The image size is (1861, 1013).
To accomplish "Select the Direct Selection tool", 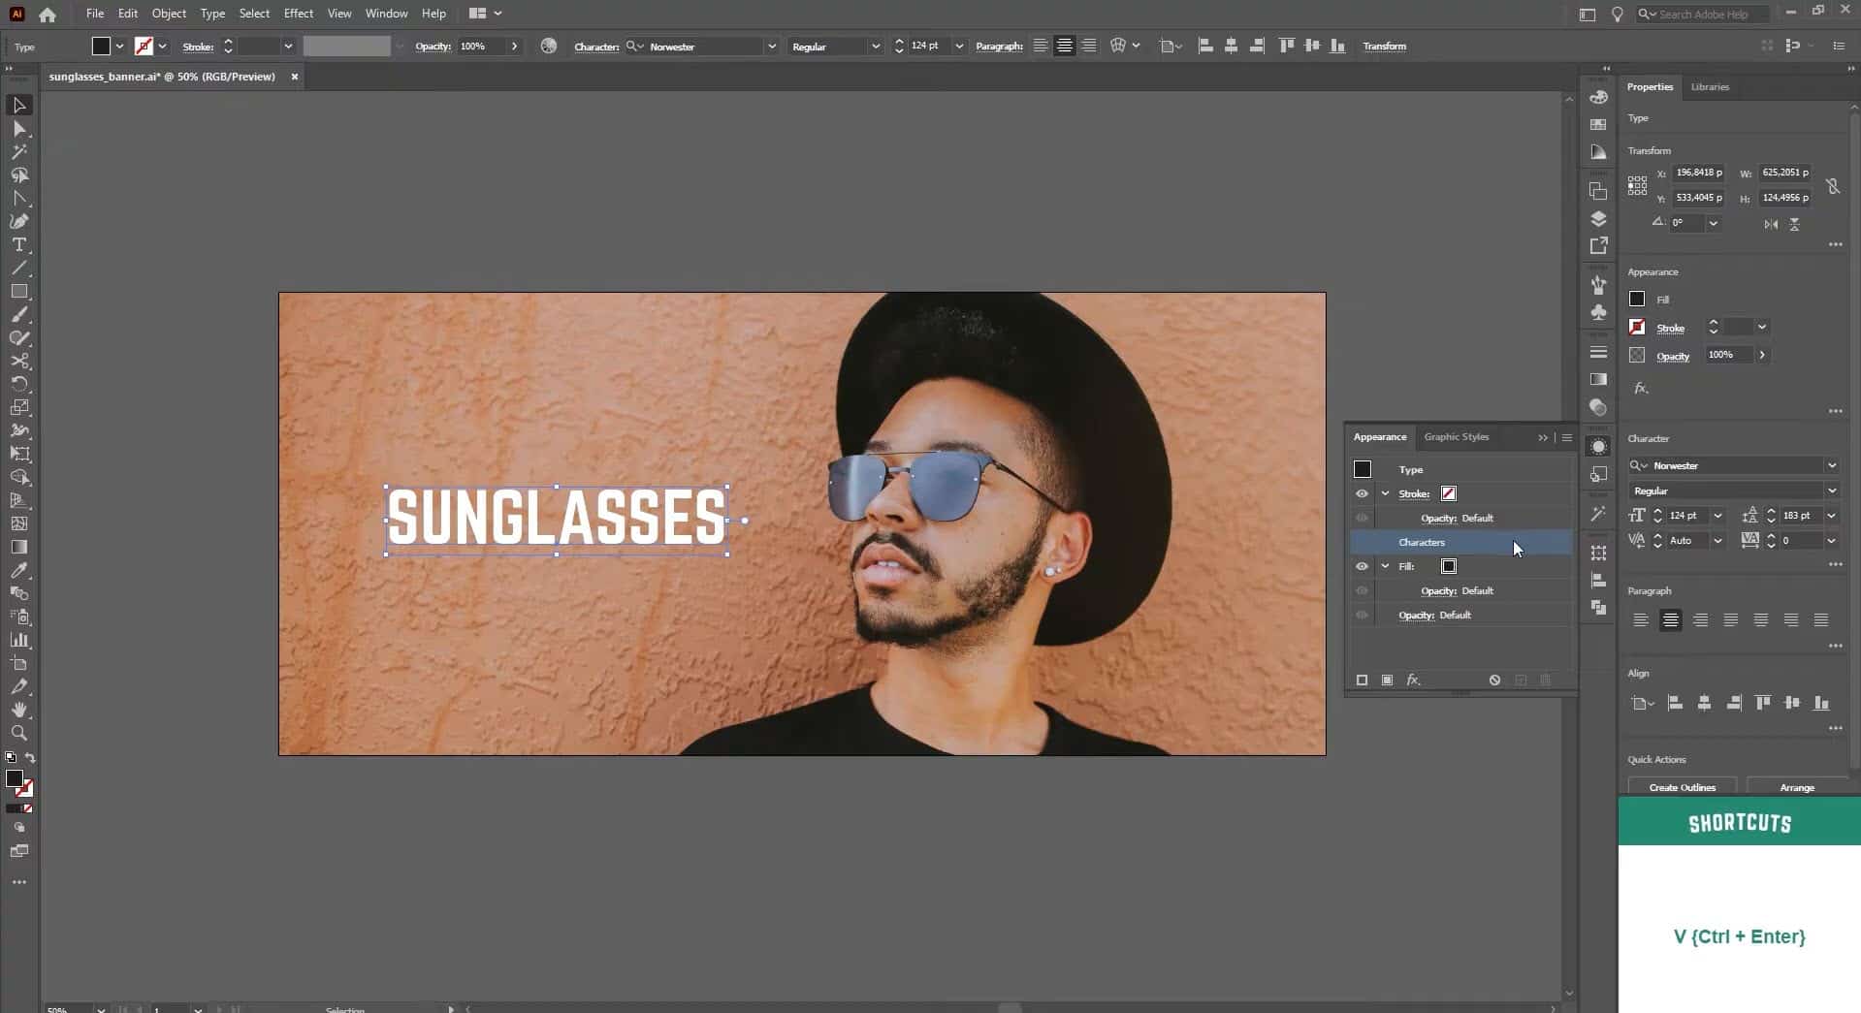I will (x=19, y=128).
